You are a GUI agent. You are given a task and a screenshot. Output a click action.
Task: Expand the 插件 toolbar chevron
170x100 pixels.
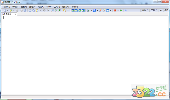148,10
